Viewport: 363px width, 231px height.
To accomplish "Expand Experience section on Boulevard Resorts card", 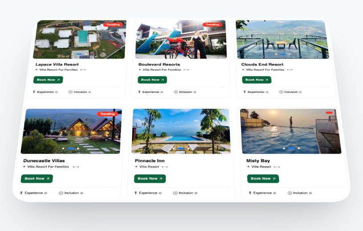I will [x=150, y=92].
